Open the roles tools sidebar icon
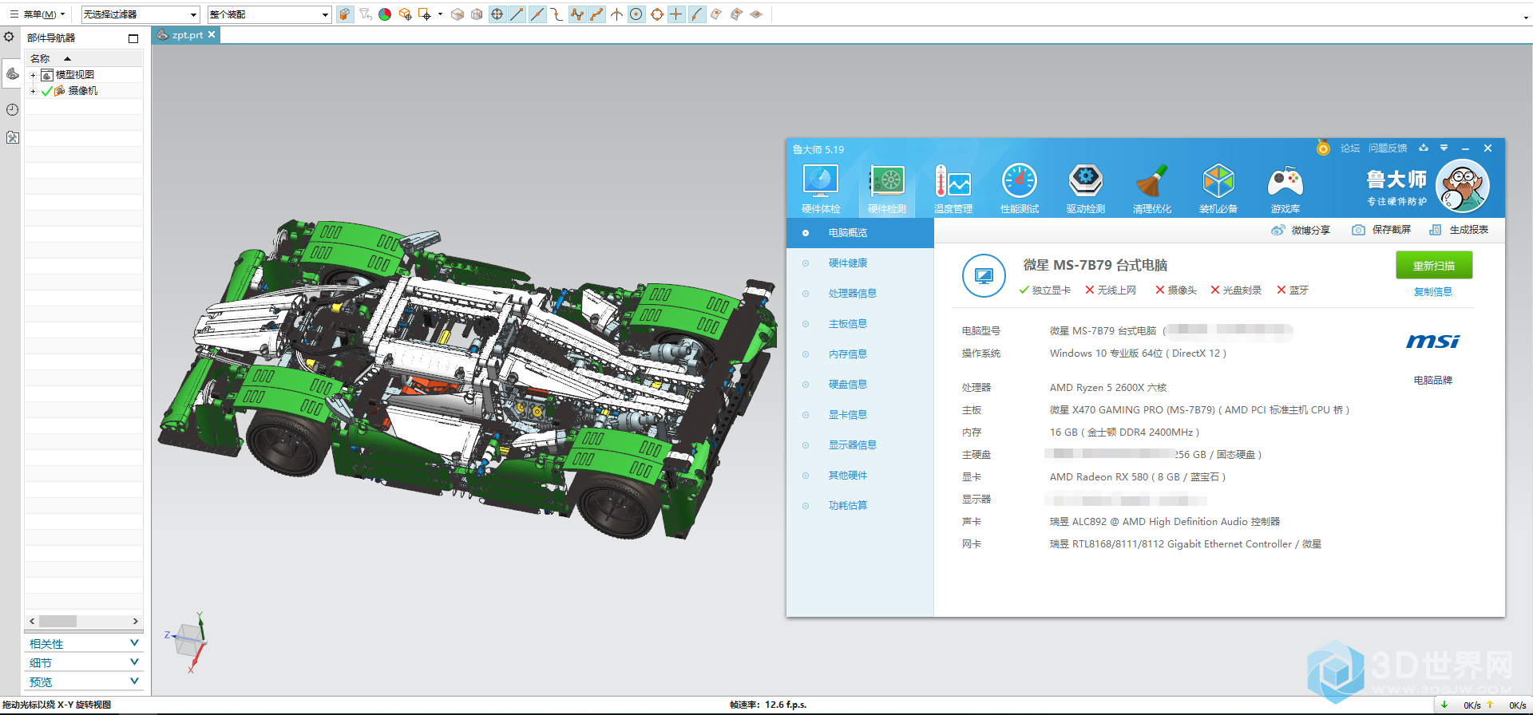1533x715 pixels. 12,137
